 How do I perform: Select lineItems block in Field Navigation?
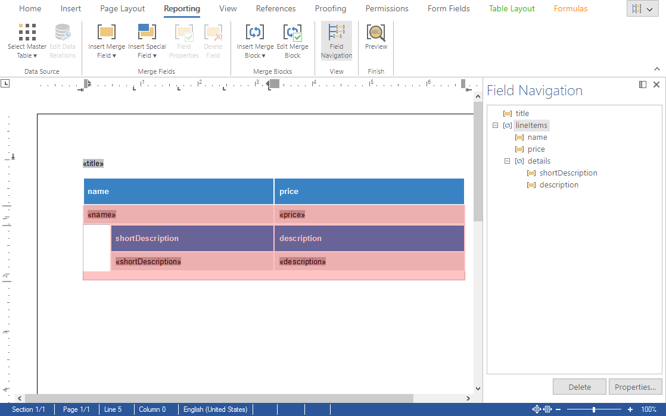[x=531, y=125]
